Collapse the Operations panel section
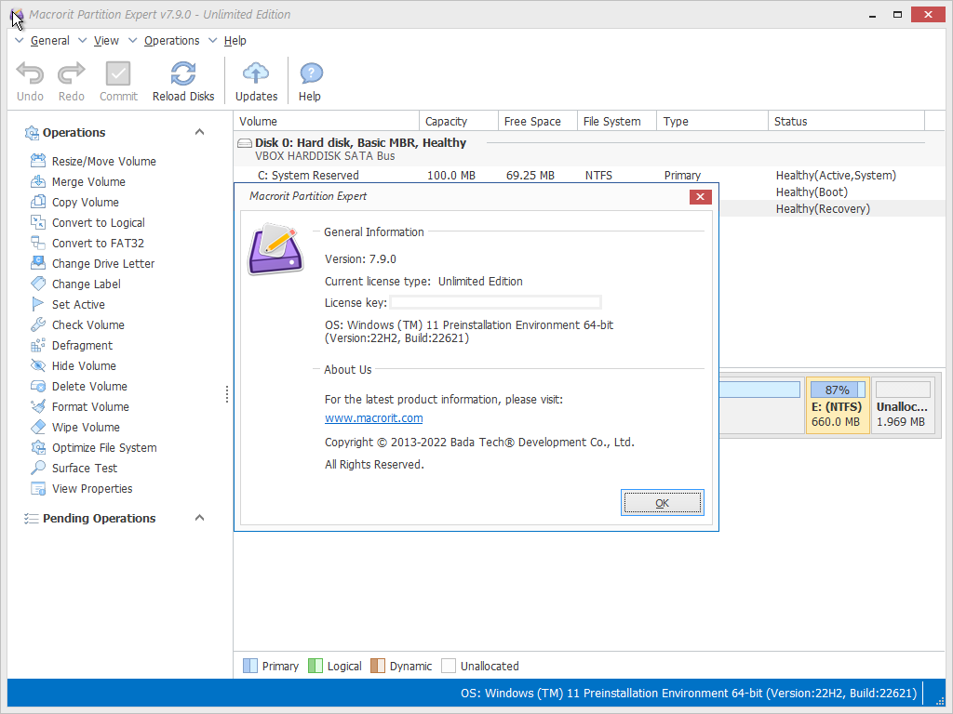Viewport: 953px width, 714px height. point(199,132)
